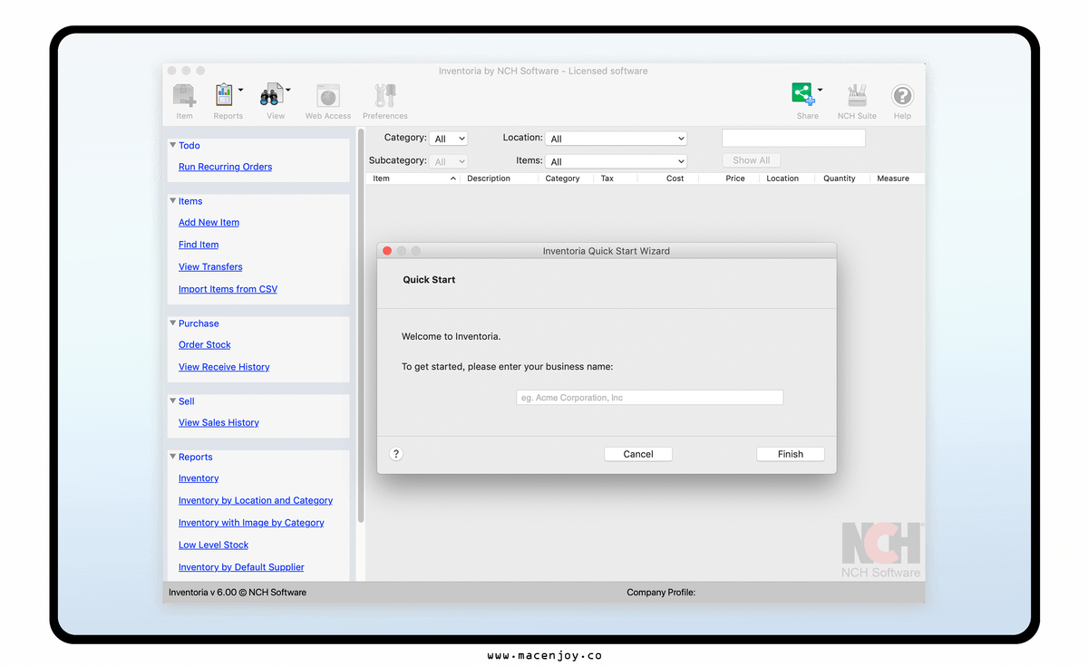Sort by the Item column header
The width and height of the screenshot is (1088, 666).
coord(413,179)
